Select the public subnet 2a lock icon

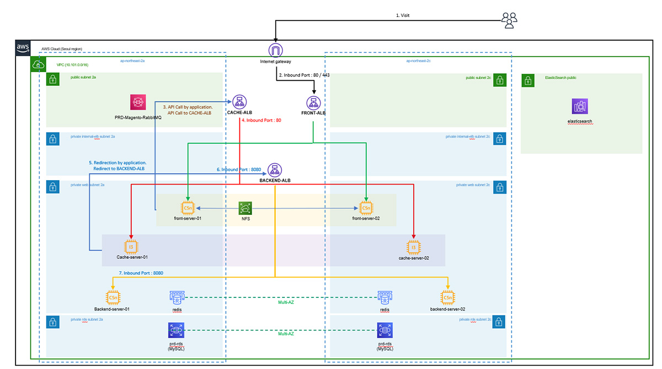coord(52,79)
